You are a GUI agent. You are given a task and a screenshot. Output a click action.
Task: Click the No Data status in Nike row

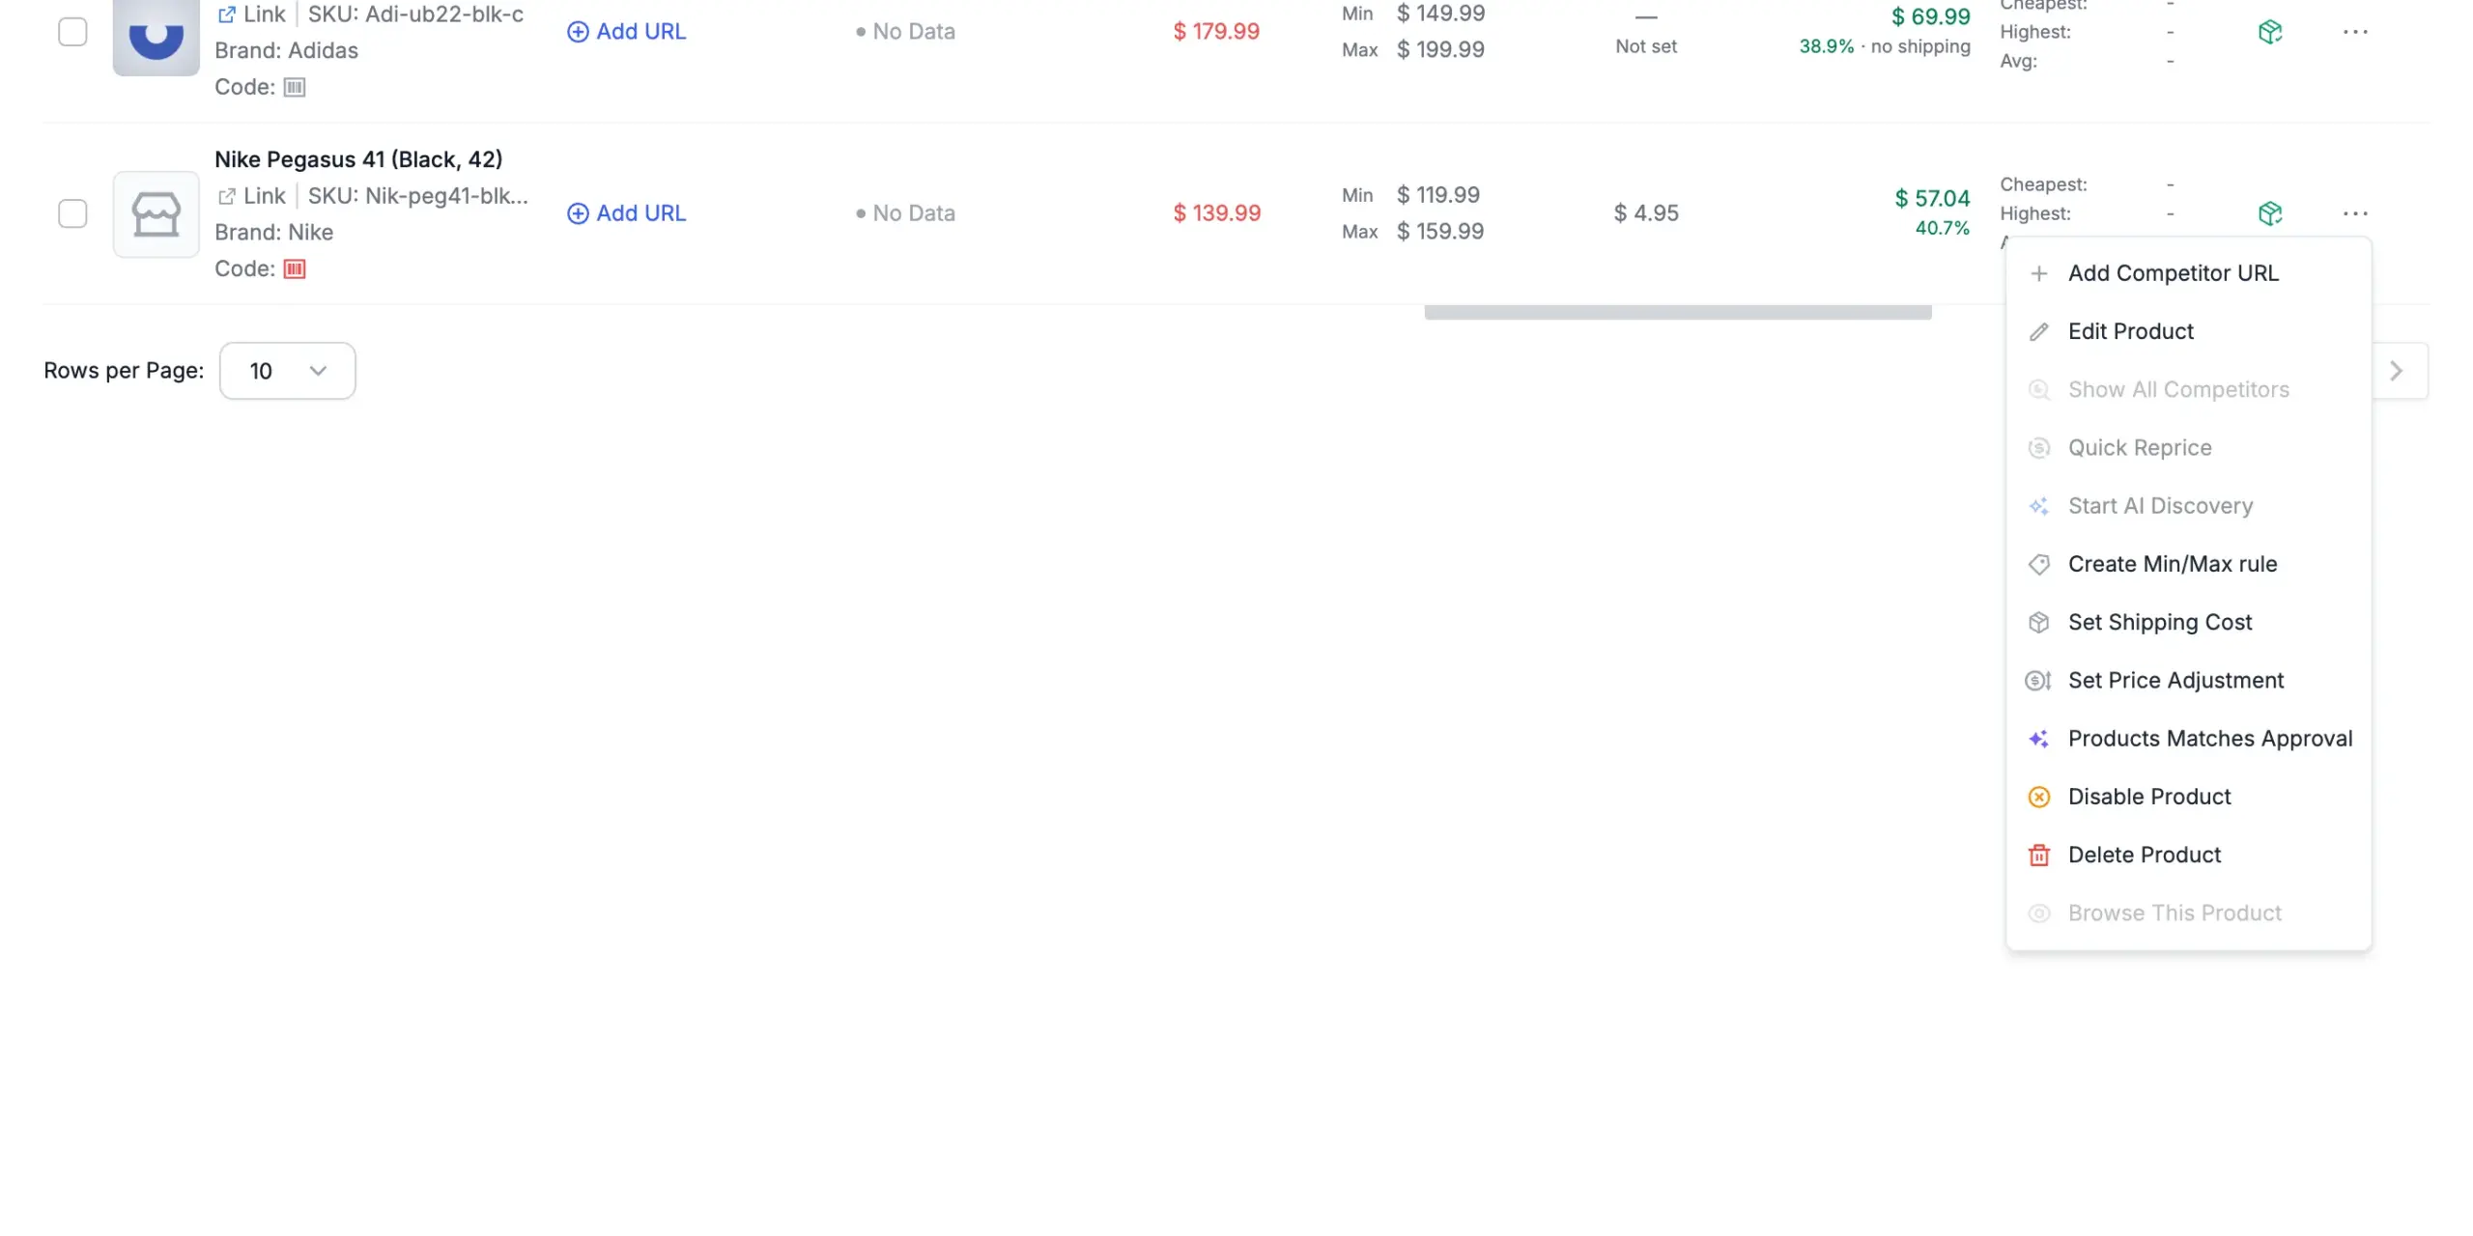pos(905,213)
